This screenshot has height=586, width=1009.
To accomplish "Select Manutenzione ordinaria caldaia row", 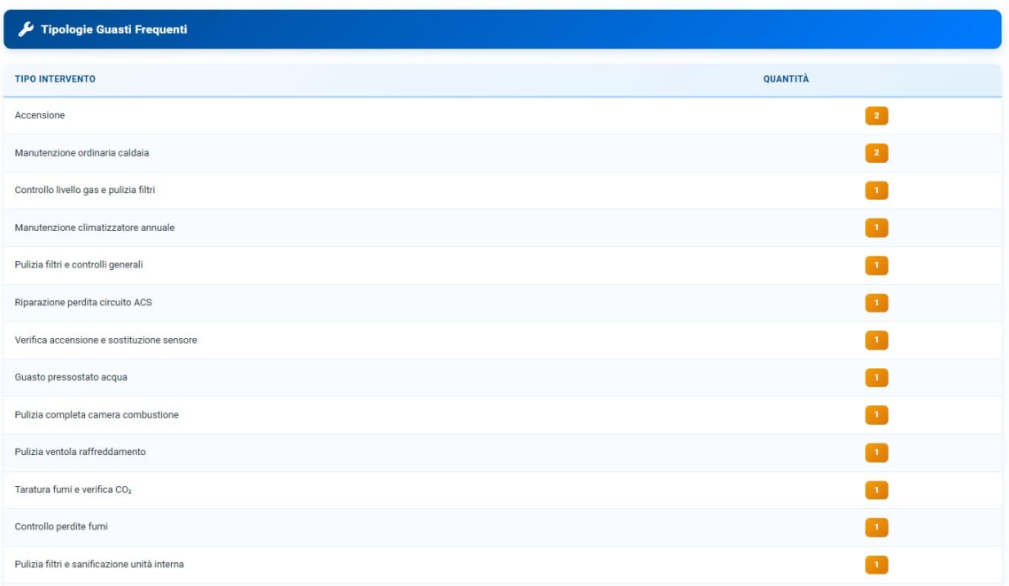I will (x=81, y=153).
